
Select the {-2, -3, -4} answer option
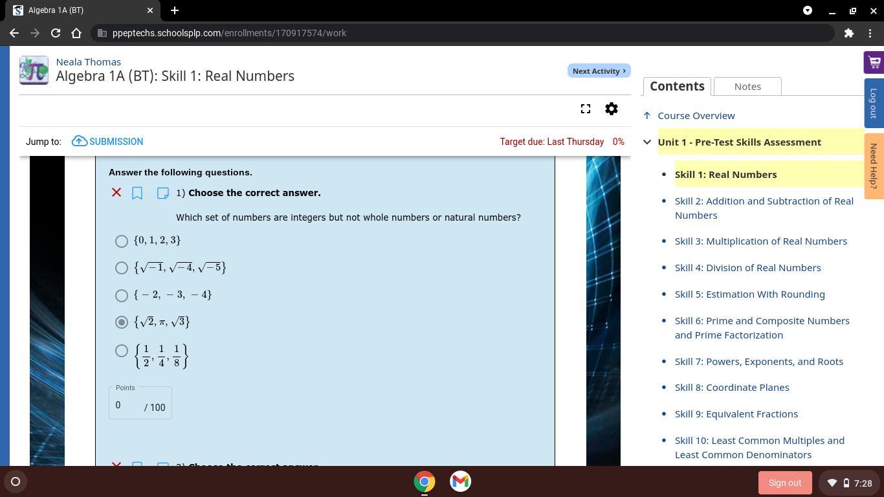tap(121, 296)
